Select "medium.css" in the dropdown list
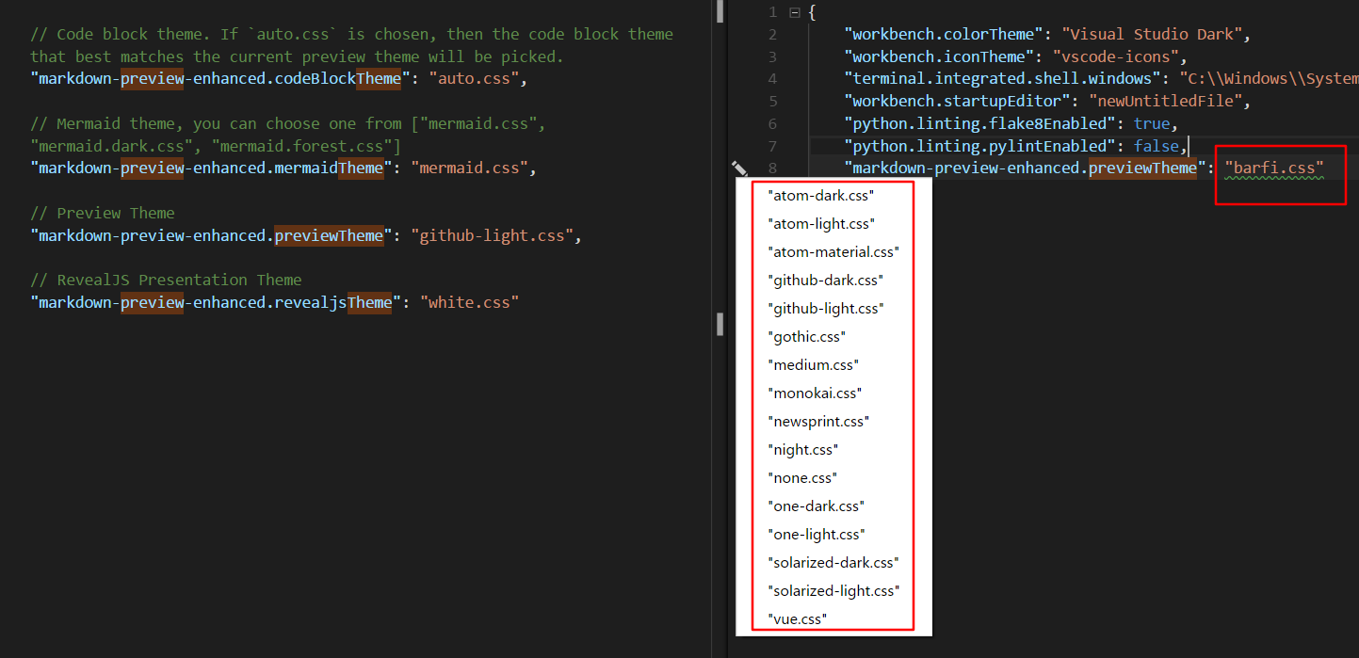Viewport: 1359px width, 658px height. click(x=812, y=364)
